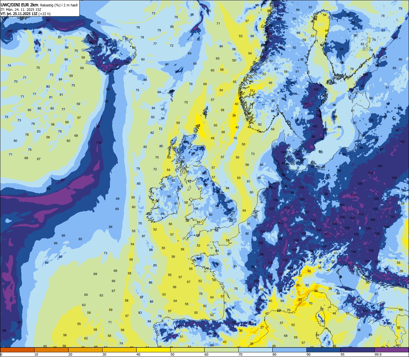Click the legend tick label 20
This screenshot has height=357, width=409.
70,354
